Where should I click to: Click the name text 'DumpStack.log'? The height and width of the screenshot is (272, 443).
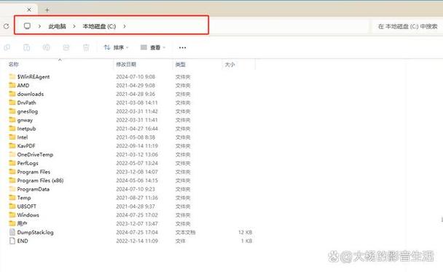pyautogui.click(x=35, y=232)
